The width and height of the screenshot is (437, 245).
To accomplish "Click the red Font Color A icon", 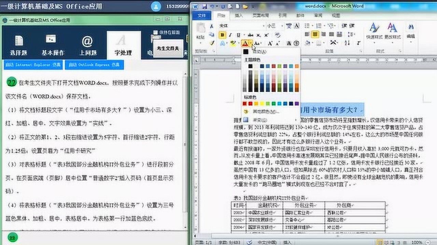I will point(245,43).
